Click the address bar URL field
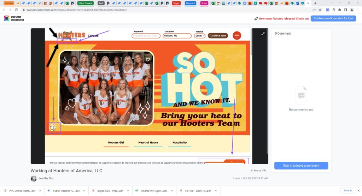 [77, 10]
